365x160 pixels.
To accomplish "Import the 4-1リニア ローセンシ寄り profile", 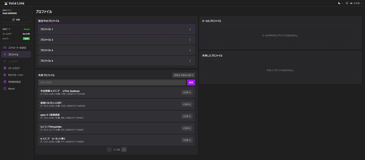I will (x=187, y=140).
